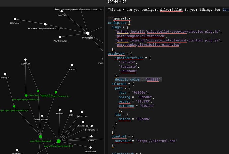Select the Docker Compose graph node
This screenshot has width=229, height=154.
[x=92, y=126]
